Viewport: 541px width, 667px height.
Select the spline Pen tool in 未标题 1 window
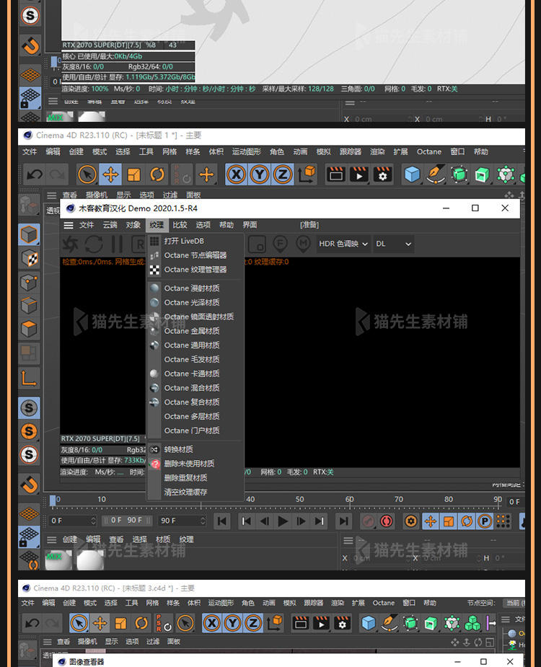click(x=436, y=175)
